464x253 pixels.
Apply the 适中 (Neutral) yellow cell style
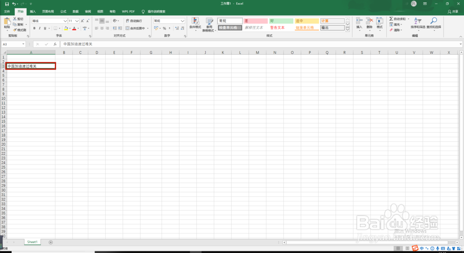pyautogui.click(x=307, y=21)
